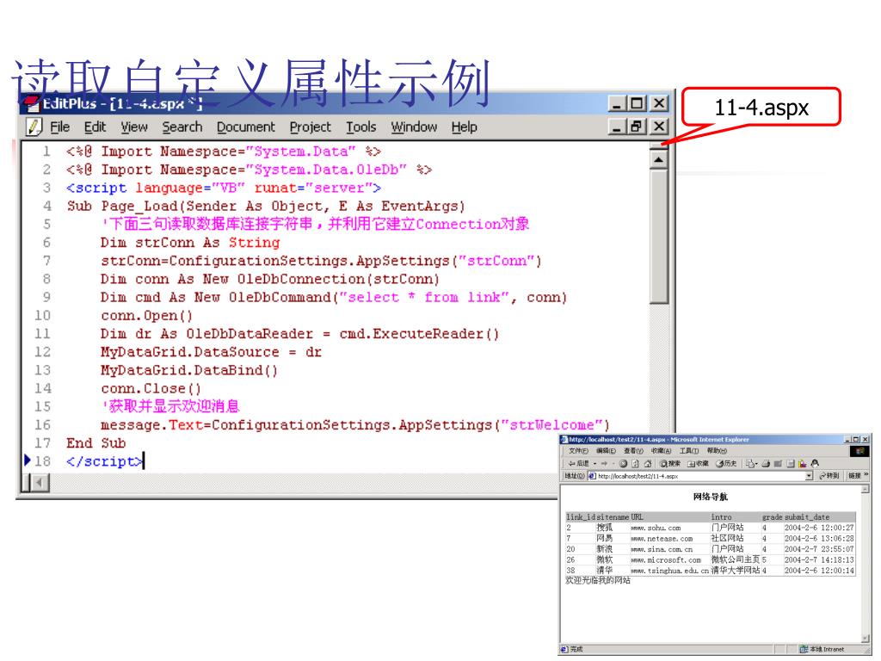Click line number 18 in the gutter
The width and height of the screenshot is (881, 661).
[42, 461]
